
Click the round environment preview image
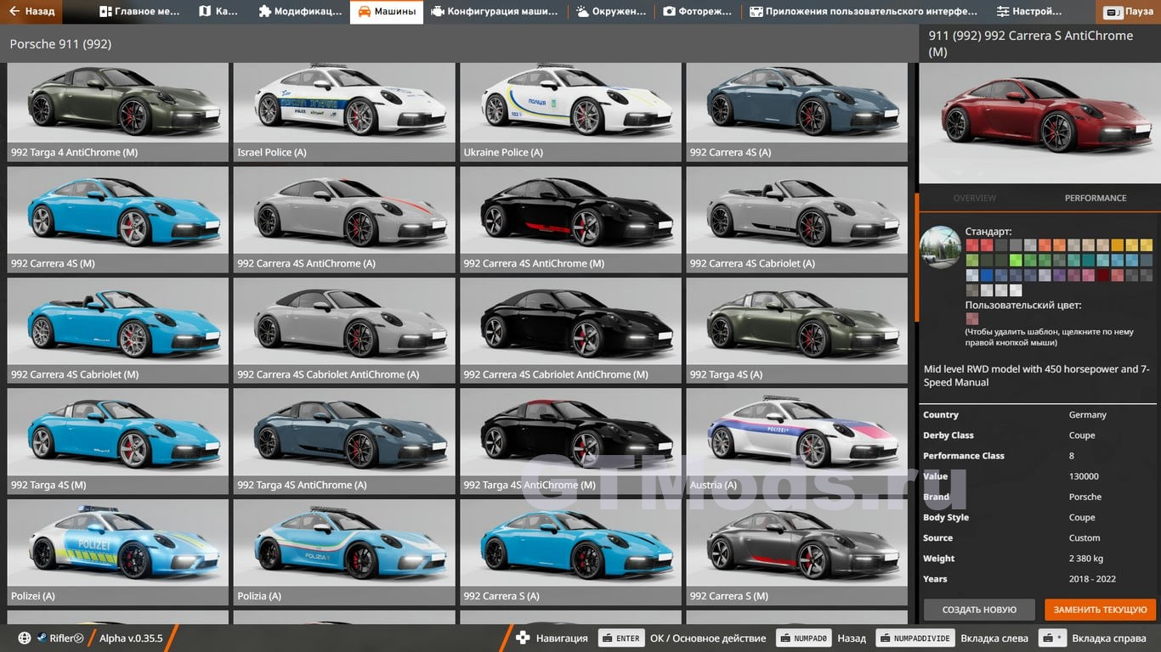[940, 247]
